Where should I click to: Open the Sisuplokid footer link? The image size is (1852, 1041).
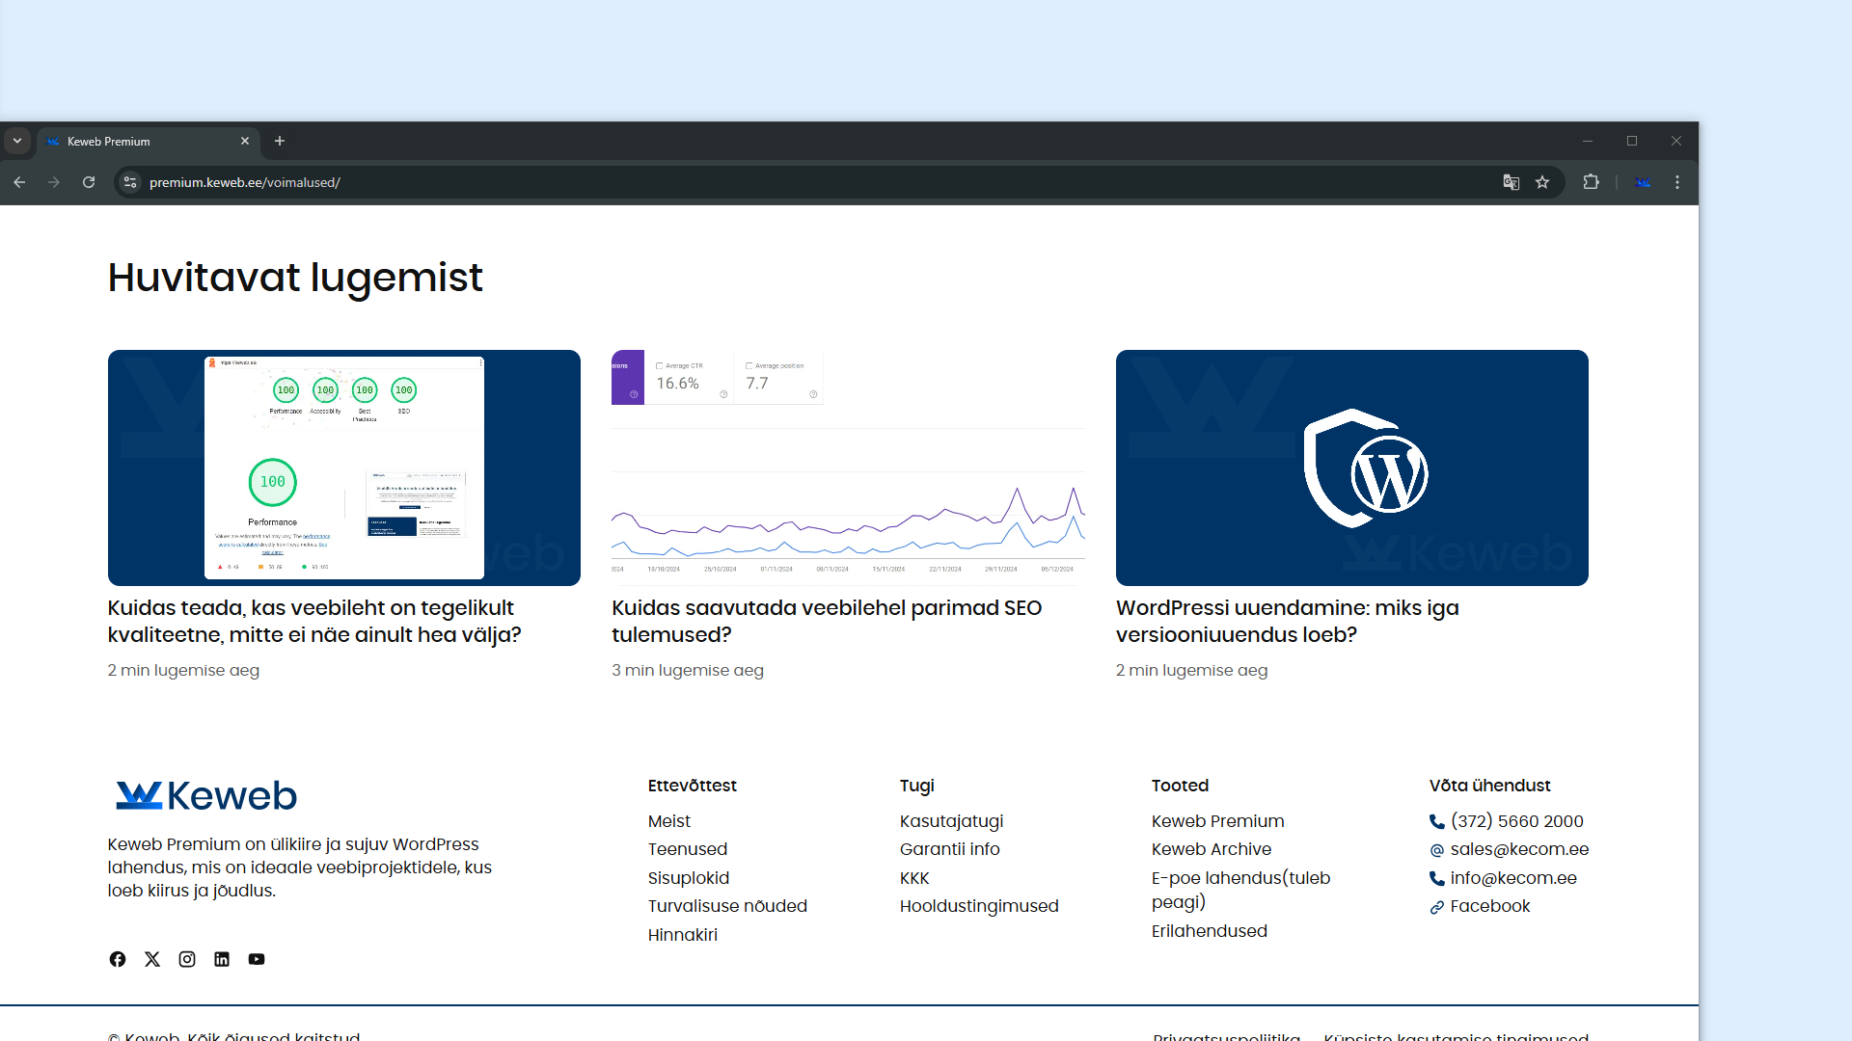pyautogui.click(x=689, y=878)
